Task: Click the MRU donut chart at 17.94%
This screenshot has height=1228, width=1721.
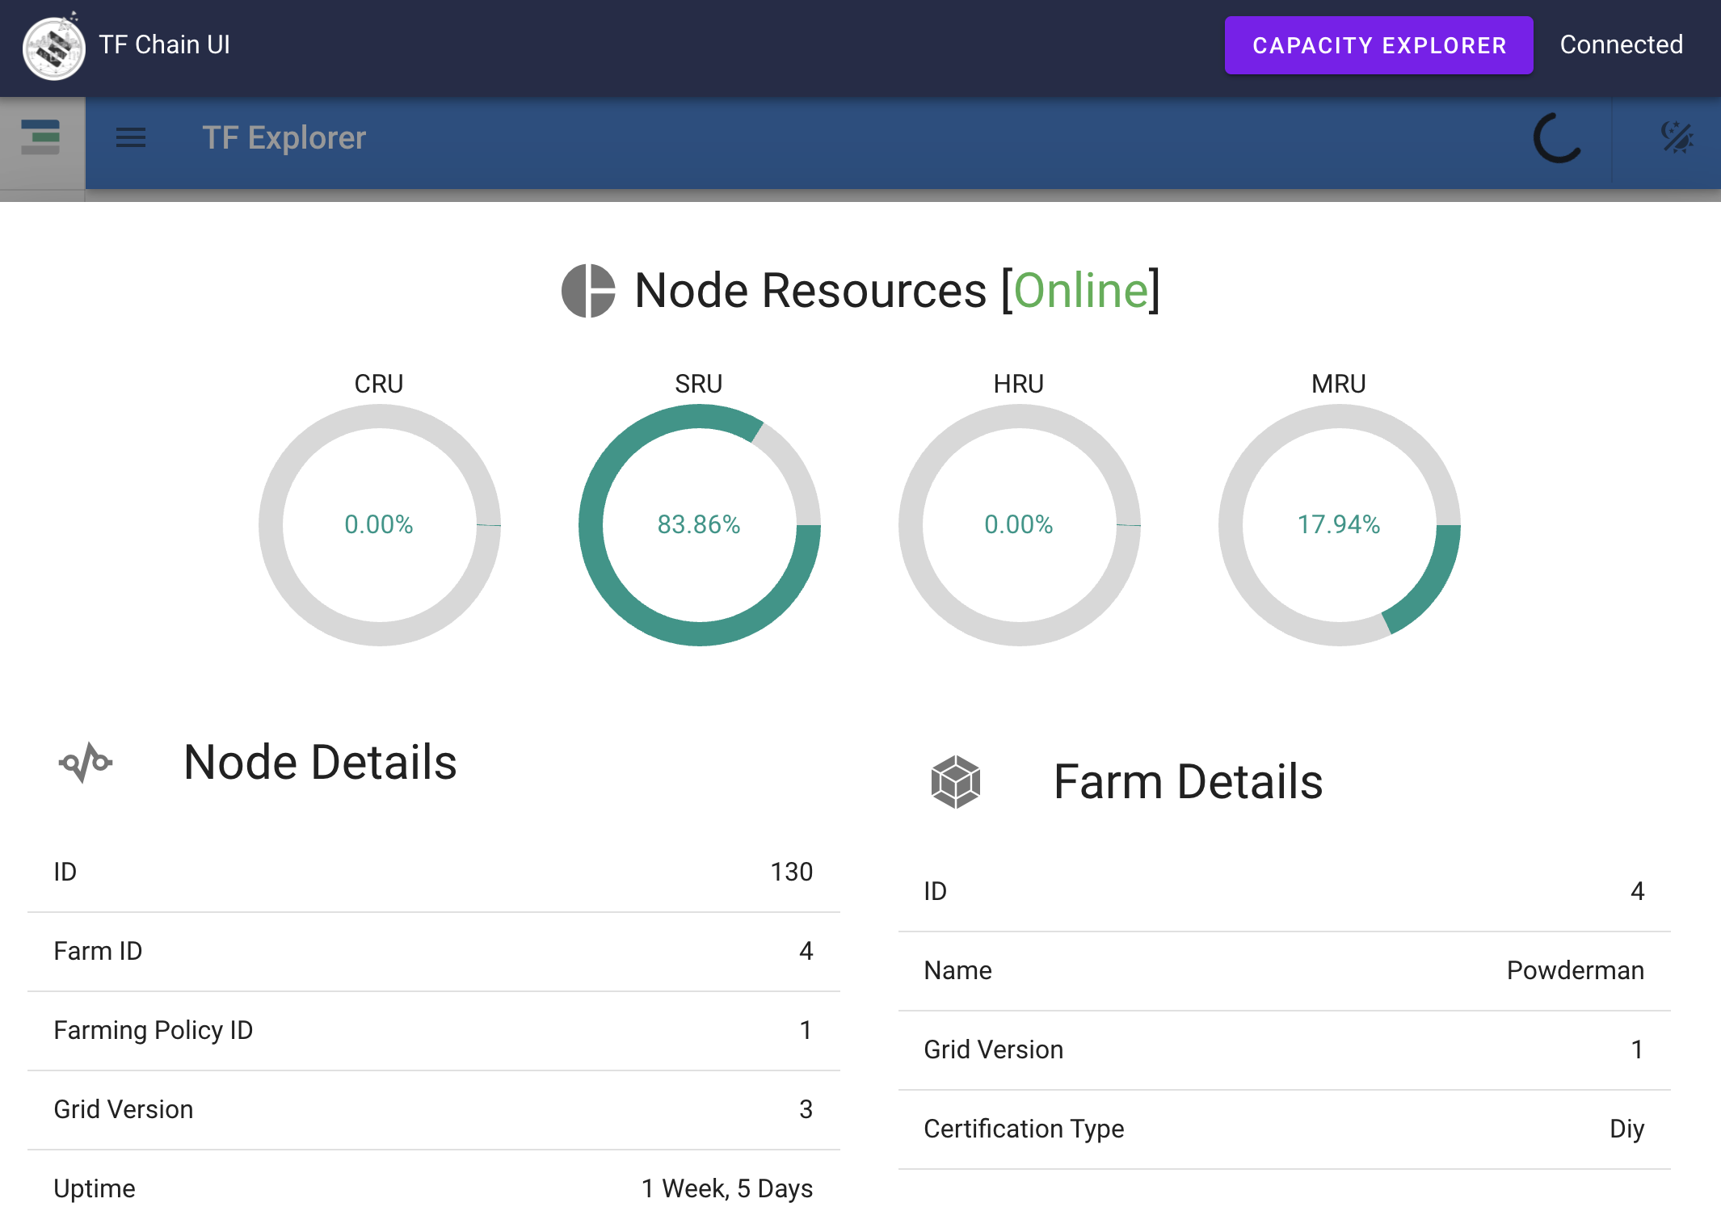Action: pyautogui.click(x=1337, y=525)
